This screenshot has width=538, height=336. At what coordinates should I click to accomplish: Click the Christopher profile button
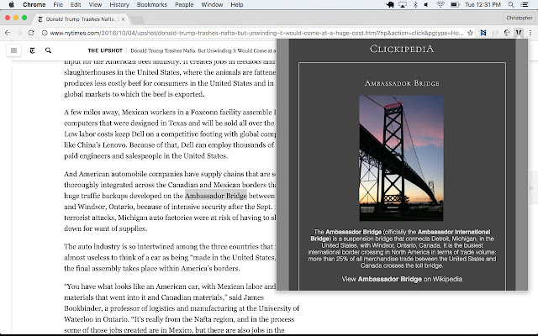point(517,18)
